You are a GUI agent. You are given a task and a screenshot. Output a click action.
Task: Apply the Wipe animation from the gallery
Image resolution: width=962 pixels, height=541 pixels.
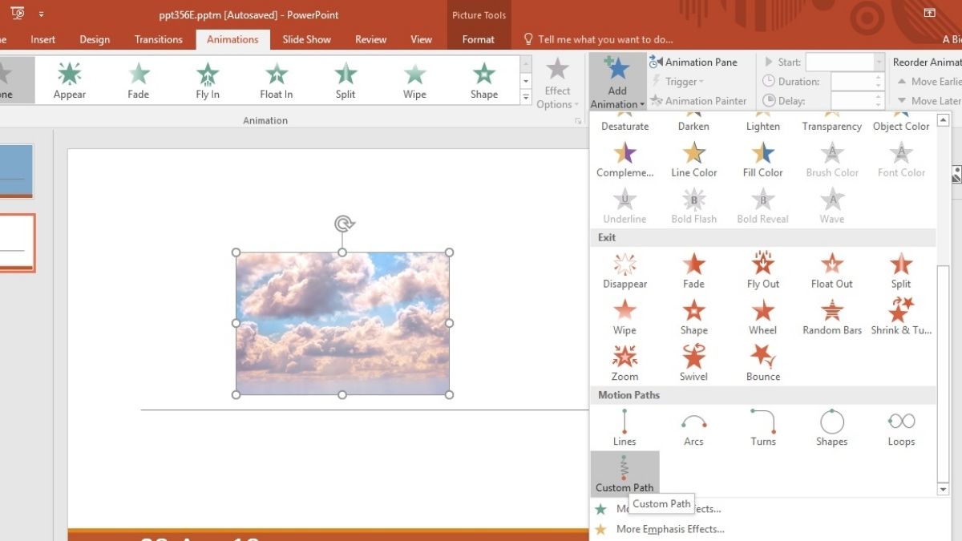414,78
